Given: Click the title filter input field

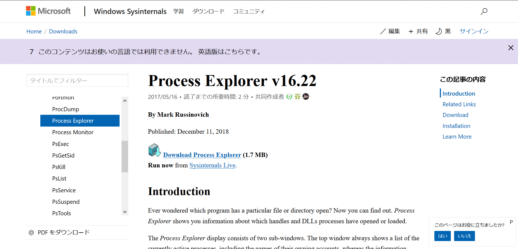Looking at the screenshot, I should 77,81.
